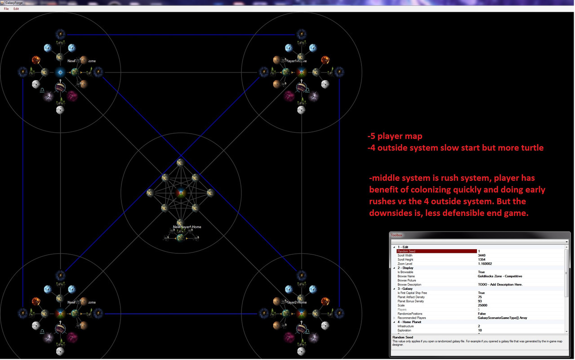This screenshot has height=360, width=575.
Task: Select the central star of Player2-Home system
Action: (301, 314)
